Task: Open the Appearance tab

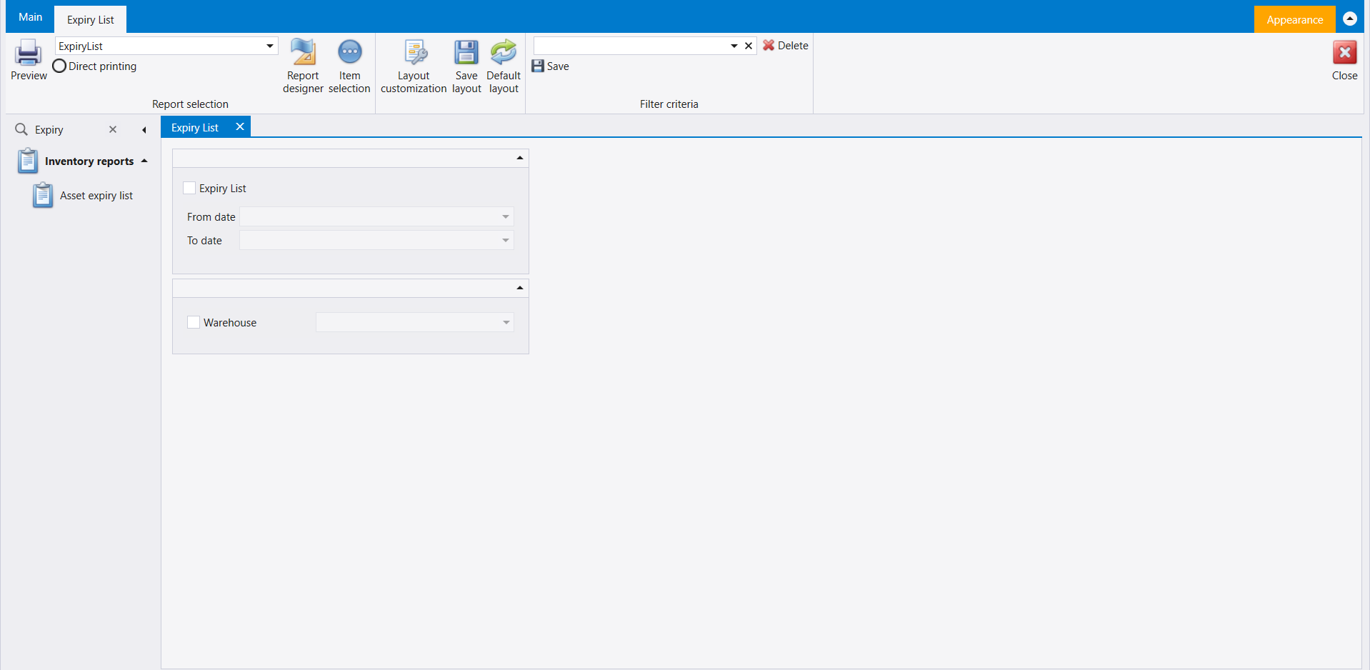Action: (x=1294, y=19)
